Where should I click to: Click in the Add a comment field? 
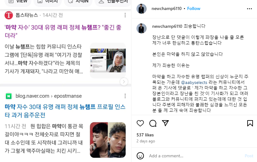[x=195, y=156]
